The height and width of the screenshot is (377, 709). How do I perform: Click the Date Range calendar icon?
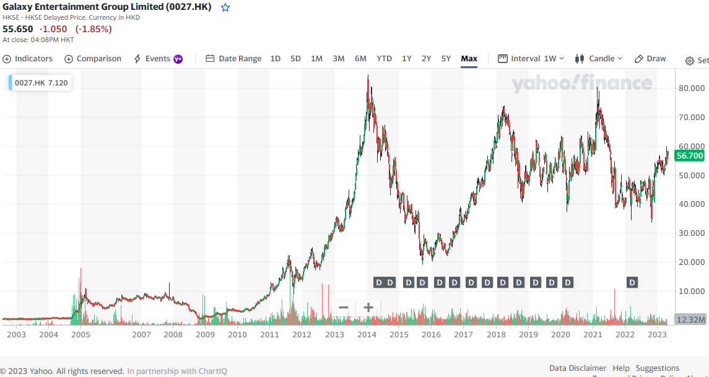click(210, 59)
